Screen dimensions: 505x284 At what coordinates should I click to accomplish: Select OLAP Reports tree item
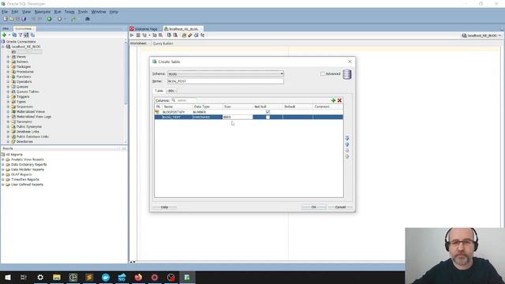point(21,174)
